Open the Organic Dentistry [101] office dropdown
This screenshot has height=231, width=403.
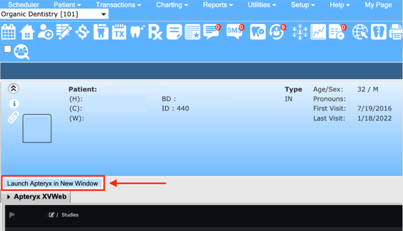click(x=54, y=14)
